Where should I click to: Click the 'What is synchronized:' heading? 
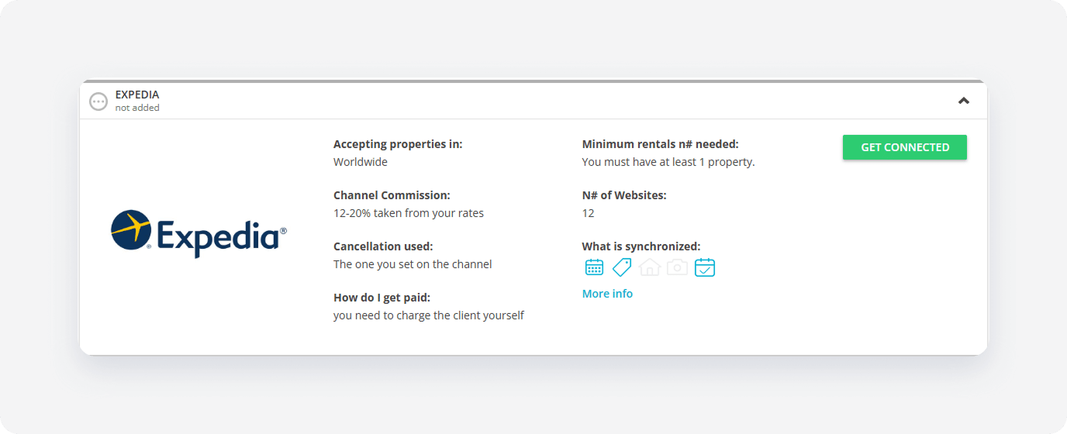[x=641, y=246]
